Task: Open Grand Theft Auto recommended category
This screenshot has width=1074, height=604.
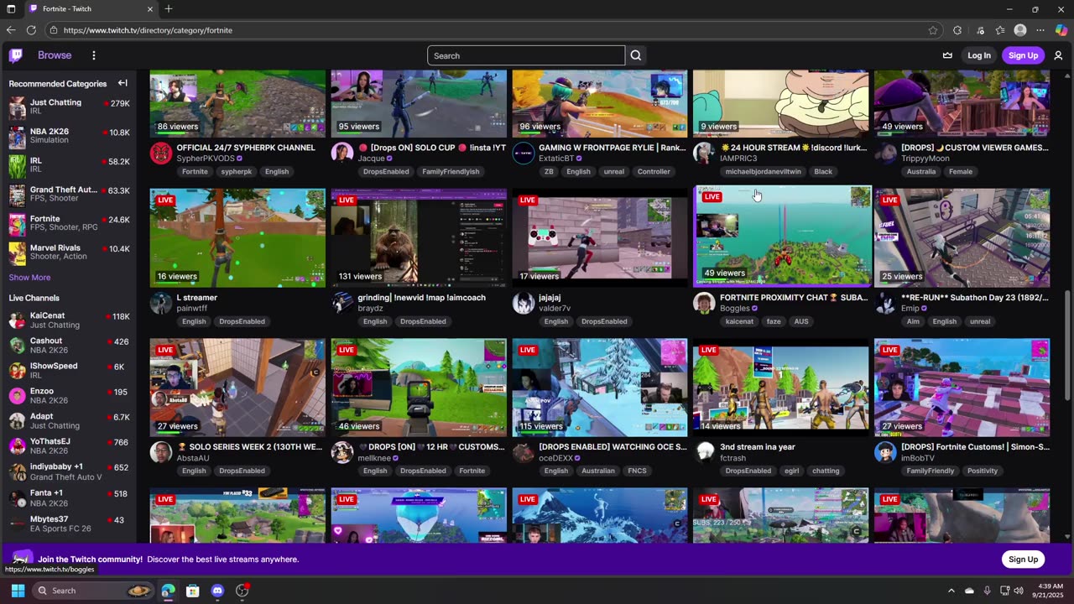Action: pos(69,195)
